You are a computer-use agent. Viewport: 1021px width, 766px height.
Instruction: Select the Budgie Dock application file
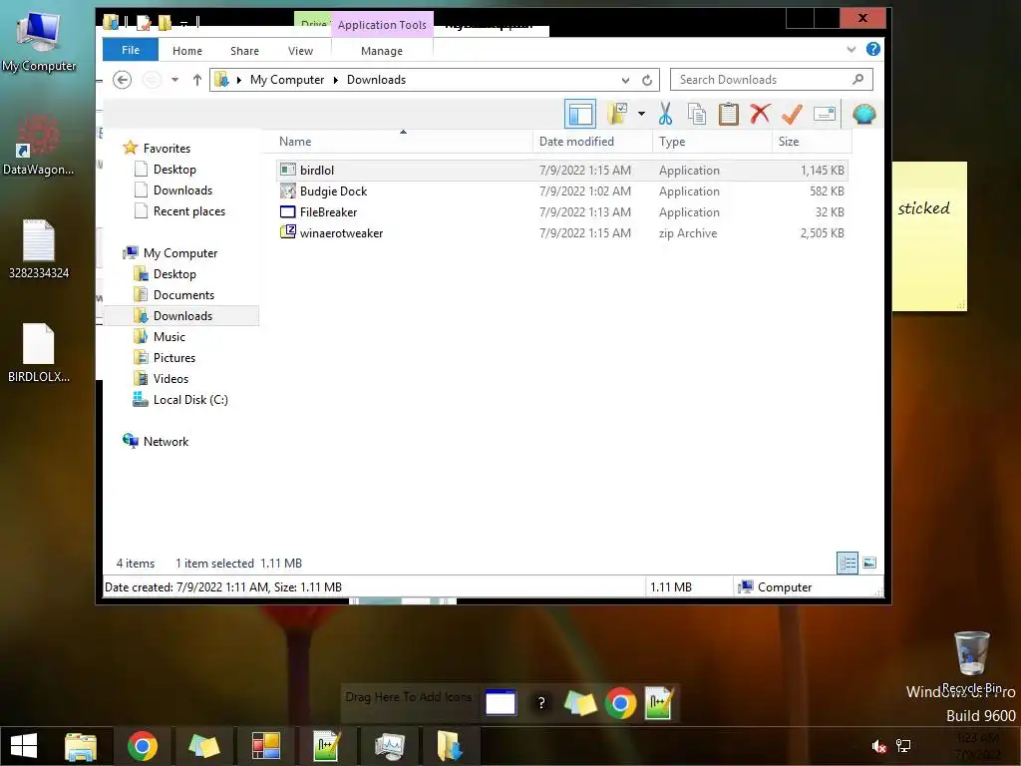click(x=562, y=191)
